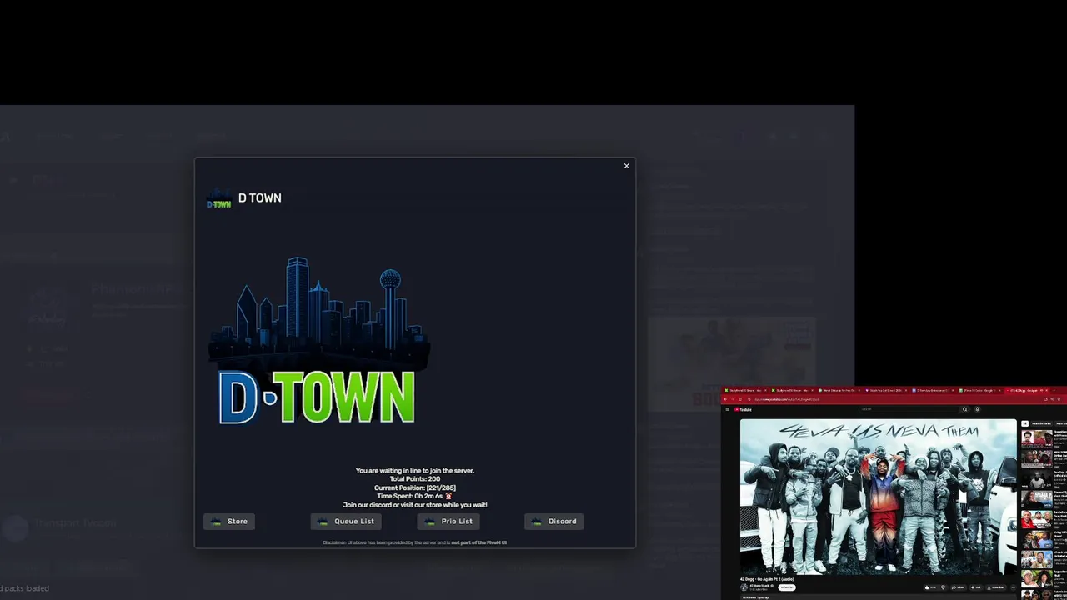This screenshot has height=600, width=1067.
Task: Select the disclaimer text at dialog bottom
Action: coord(415,542)
